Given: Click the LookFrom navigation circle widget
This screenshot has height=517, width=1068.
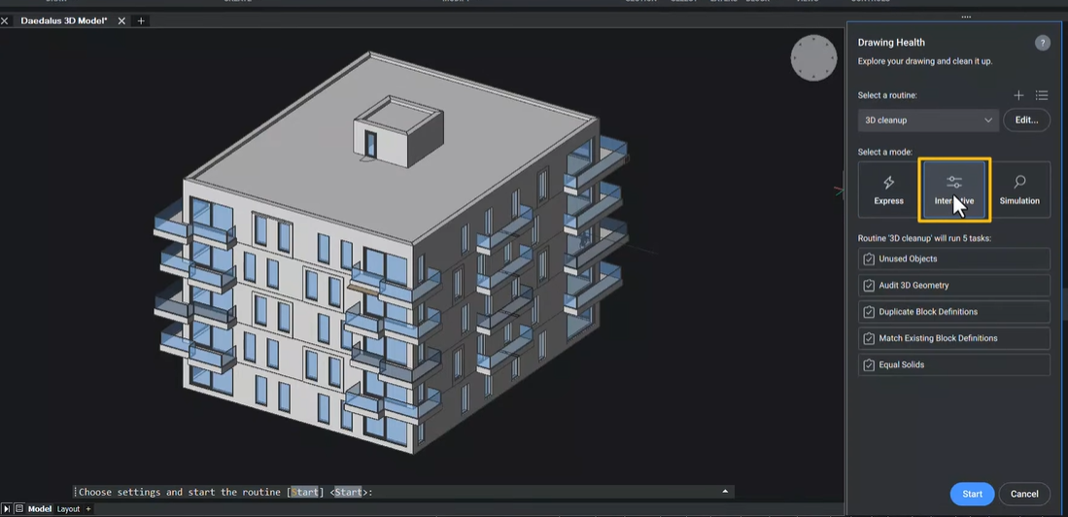Looking at the screenshot, I should (x=813, y=58).
